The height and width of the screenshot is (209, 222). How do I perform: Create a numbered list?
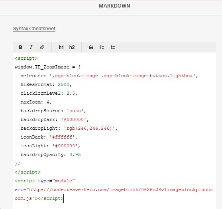click(113, 47)
